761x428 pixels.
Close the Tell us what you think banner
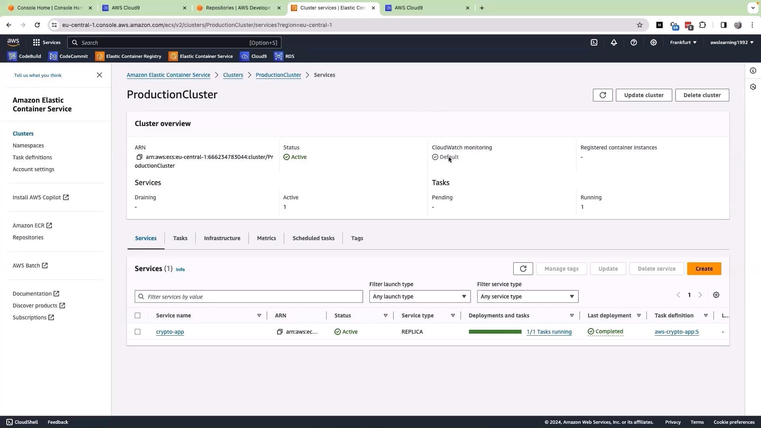(99, 75)
